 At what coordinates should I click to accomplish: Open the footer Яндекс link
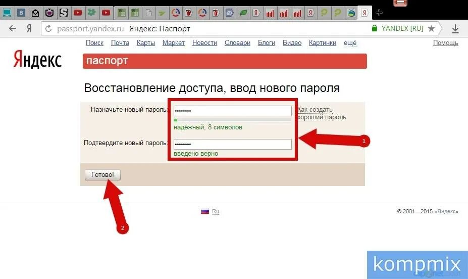446,211
